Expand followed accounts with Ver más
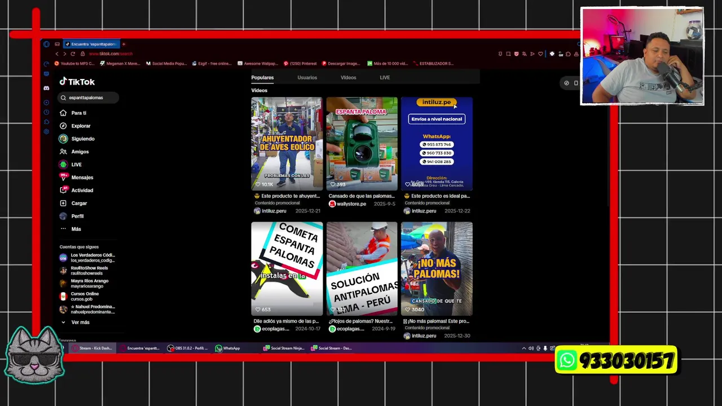Screen dimensions: 722x406 [75, 322]
